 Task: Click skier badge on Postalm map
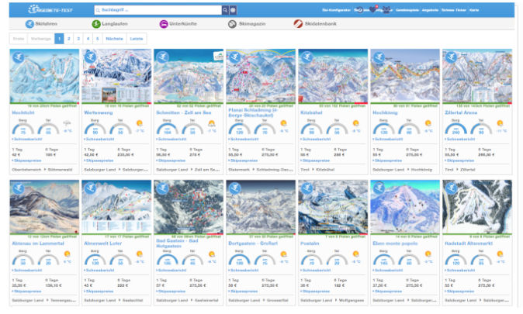307,188
